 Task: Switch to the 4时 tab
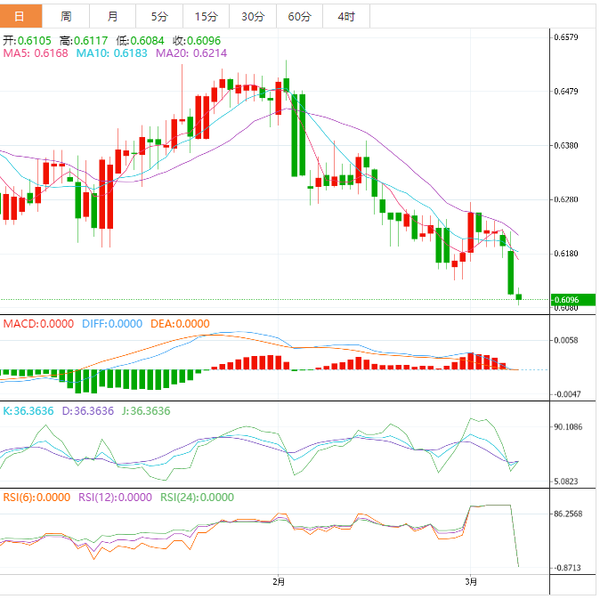345,17
